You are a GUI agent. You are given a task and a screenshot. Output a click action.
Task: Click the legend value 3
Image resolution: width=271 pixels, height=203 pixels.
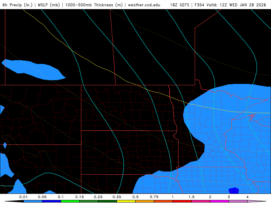[x=229, y=197]
